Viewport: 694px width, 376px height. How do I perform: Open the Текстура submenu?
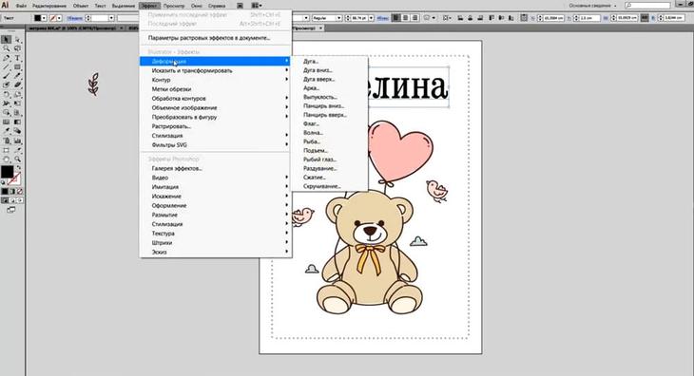tap(216, 234)
